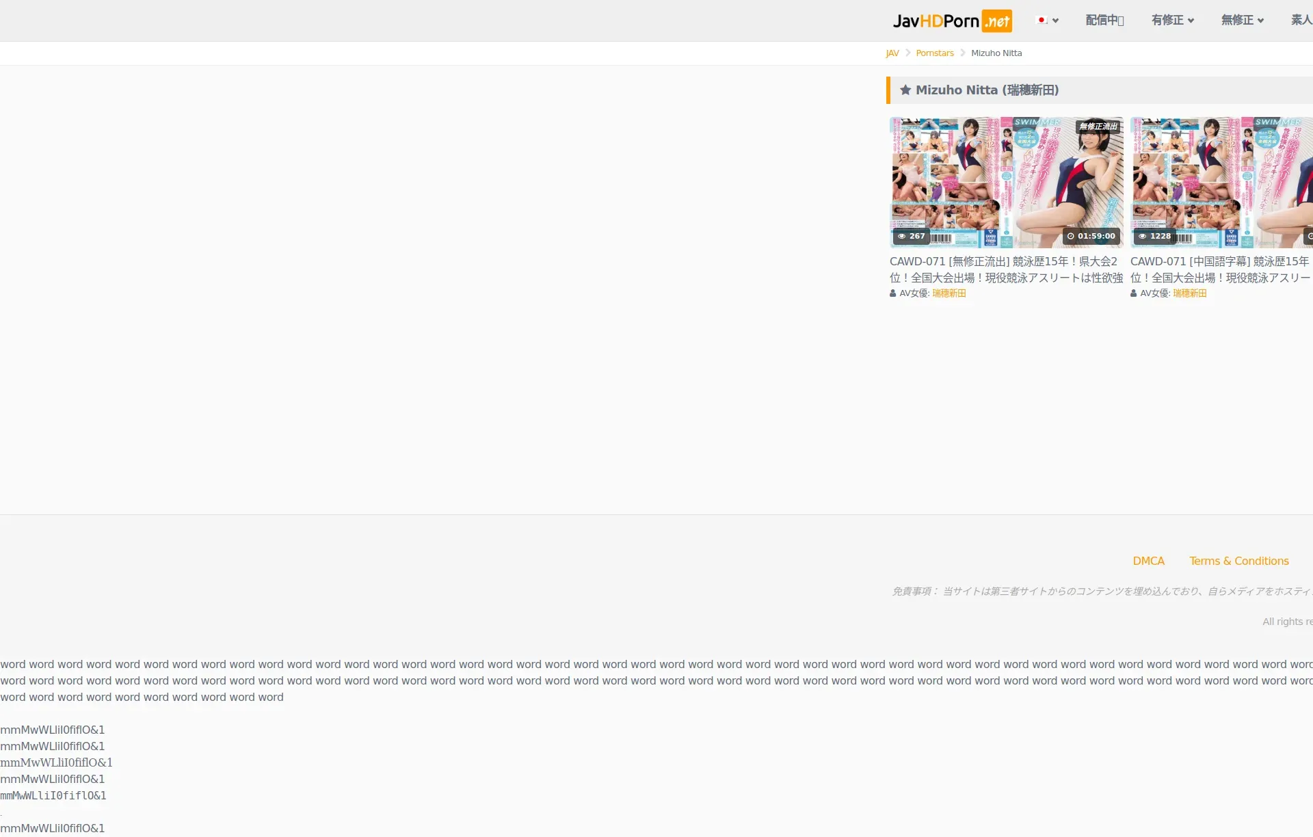
Task: Expand the 有修正 dropdown menu
Action: 1172,21
